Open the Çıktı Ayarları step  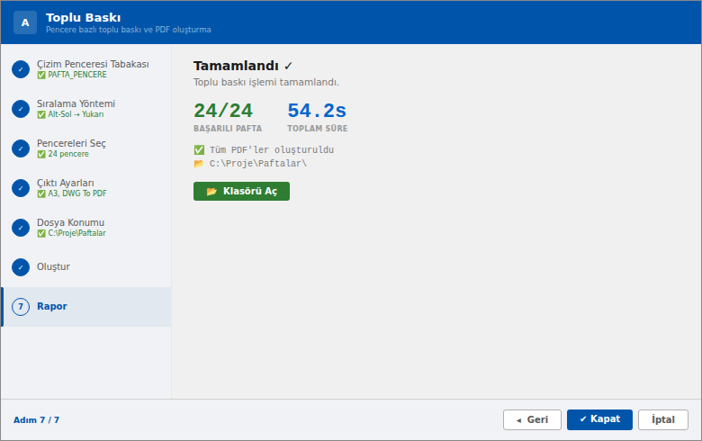(86, 188)
